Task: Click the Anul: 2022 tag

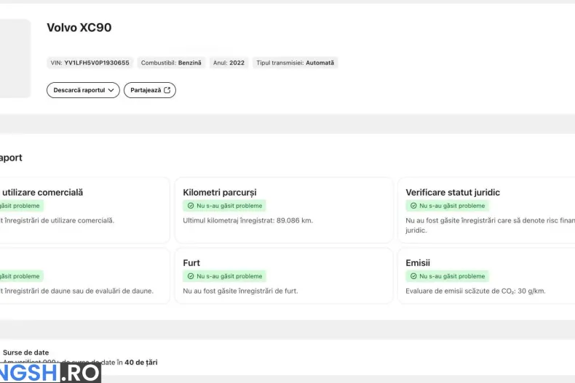Action: (x=229, y=63)
